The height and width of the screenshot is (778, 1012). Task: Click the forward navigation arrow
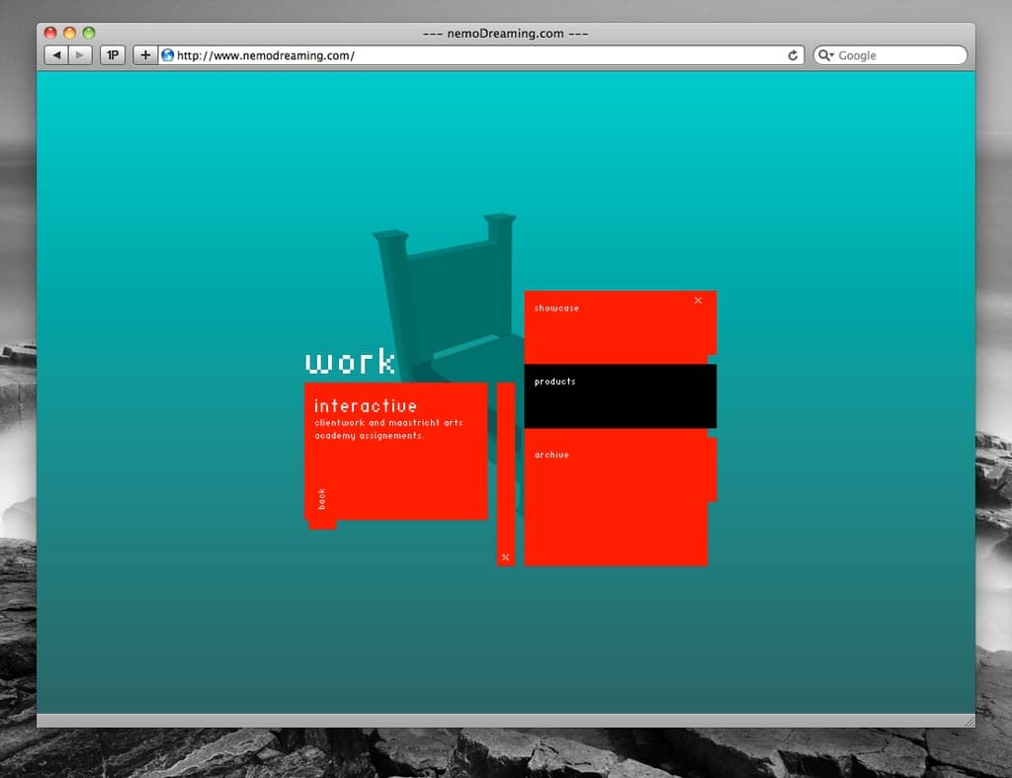click(77, 54)
